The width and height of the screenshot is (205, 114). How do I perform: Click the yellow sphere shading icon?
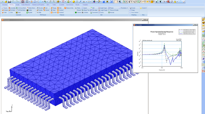coord(74,1)
